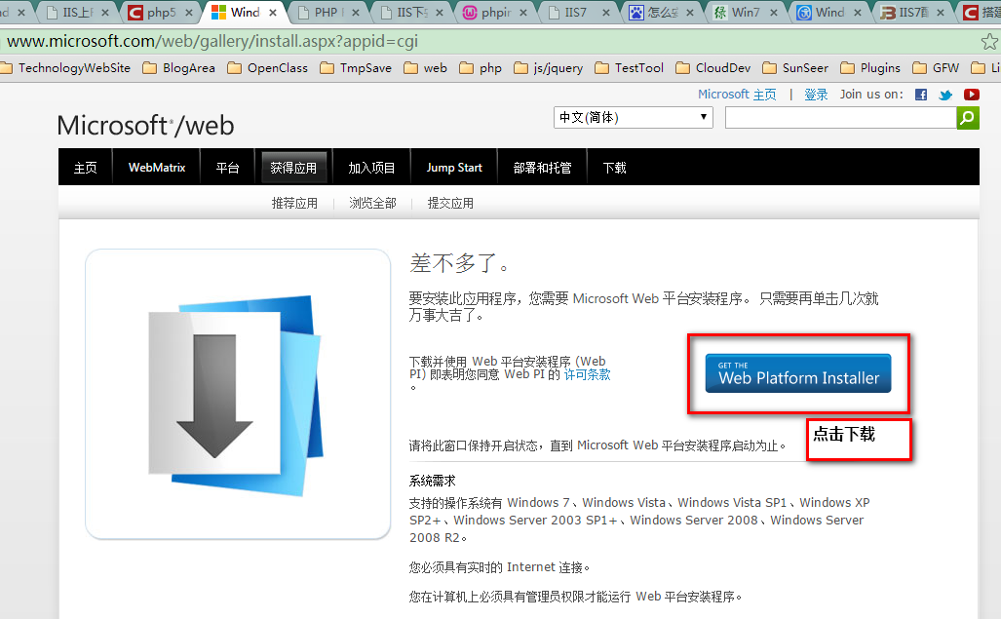Click the 浏览全部 sub-navigation link
Screen dimensions: 1001x619
pos(372,204)
